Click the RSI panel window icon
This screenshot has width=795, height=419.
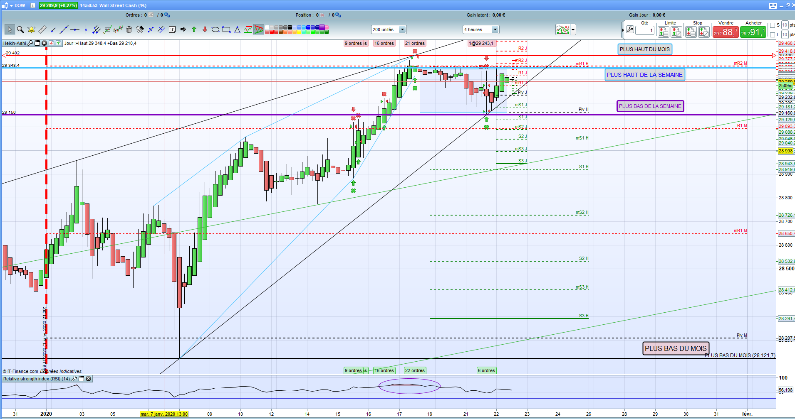coord(82,378)
